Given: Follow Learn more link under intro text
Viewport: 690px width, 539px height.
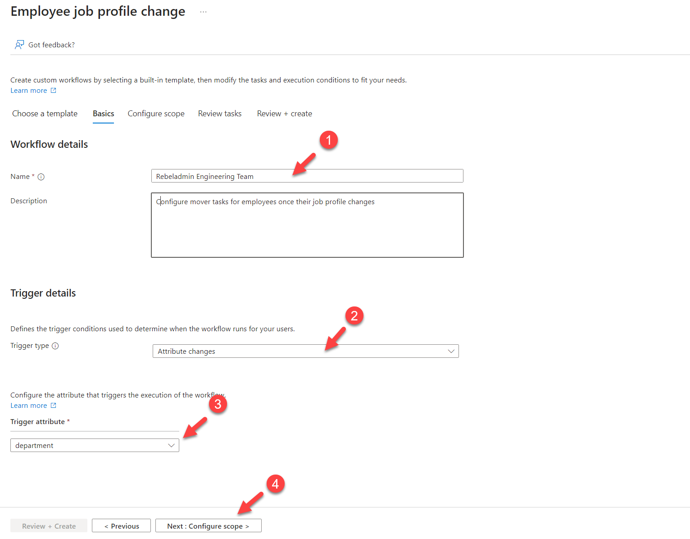Looking at the screenshot, I should pos(29,91).
